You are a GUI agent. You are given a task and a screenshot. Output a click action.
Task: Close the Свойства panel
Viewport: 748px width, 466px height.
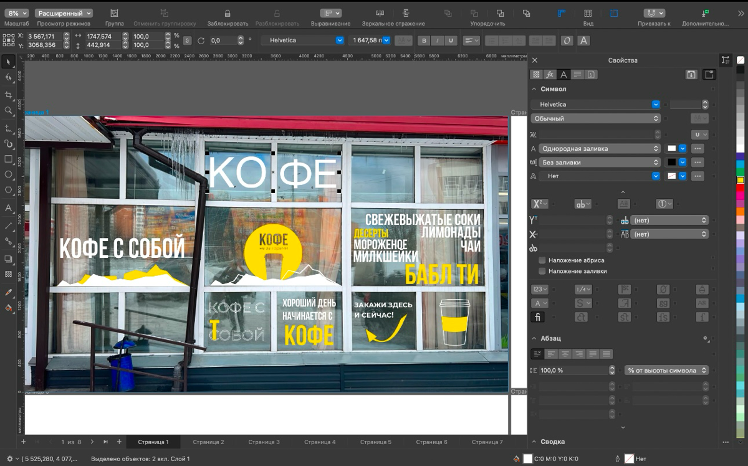click(534, 60)
